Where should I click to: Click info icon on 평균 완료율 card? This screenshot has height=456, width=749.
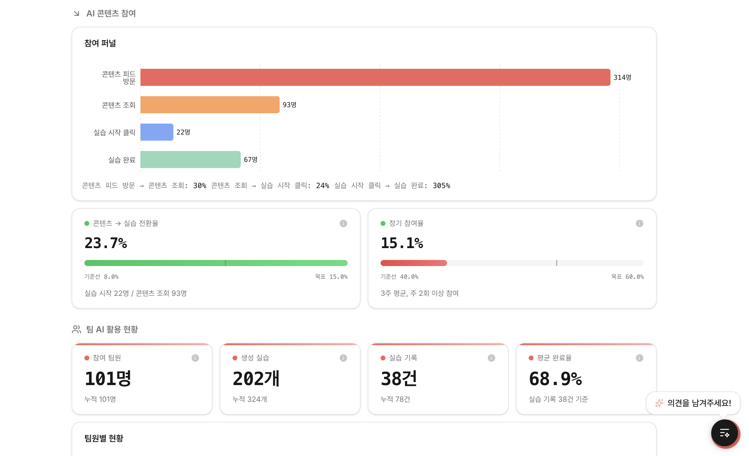tap(639, 358)
